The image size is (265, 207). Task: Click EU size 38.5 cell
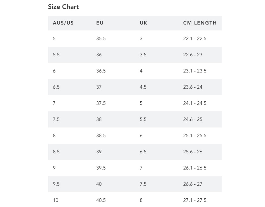coord(101,136)
